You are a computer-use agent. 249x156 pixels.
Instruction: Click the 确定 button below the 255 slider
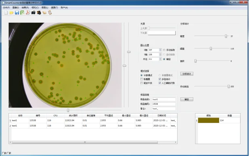(187, 99)
